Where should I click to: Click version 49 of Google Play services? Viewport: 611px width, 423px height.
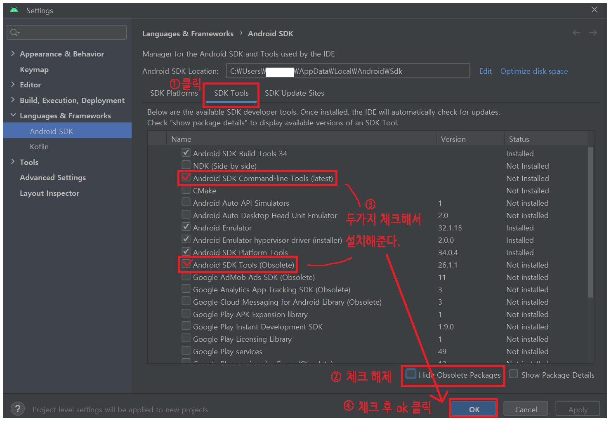[x=442, y=352]
